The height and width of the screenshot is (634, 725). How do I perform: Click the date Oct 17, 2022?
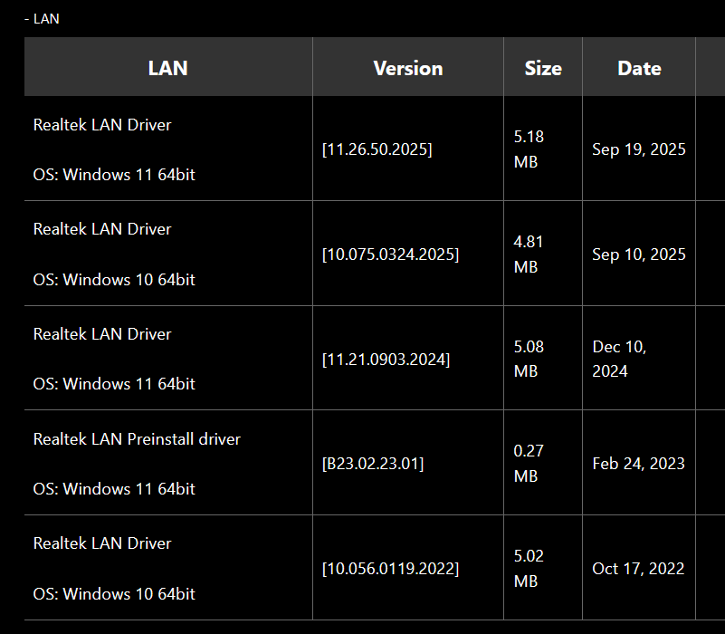click(638, 568)
